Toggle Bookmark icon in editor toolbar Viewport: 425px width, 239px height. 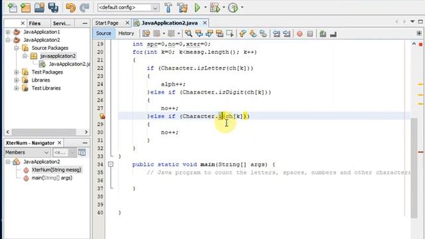click(263, 34)
